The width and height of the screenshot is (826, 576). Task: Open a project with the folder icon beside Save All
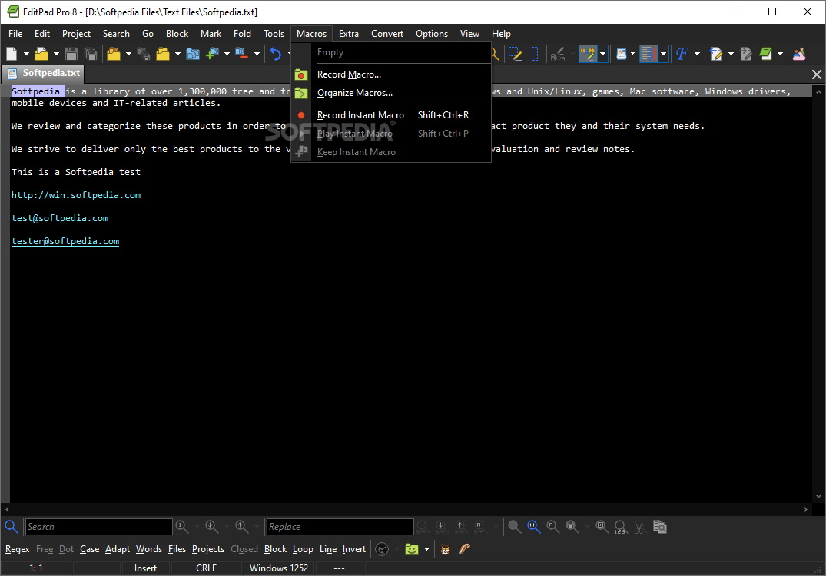click(x=113, y=54)
